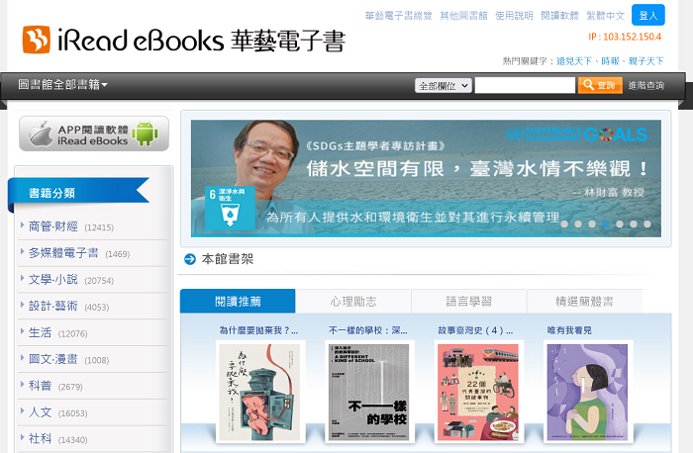The height and width of the screenshot is (453, 693).
Task: Open the 為什麼要拋棄我 book cover
Action: pyautogui.click(x=260, y=392)
